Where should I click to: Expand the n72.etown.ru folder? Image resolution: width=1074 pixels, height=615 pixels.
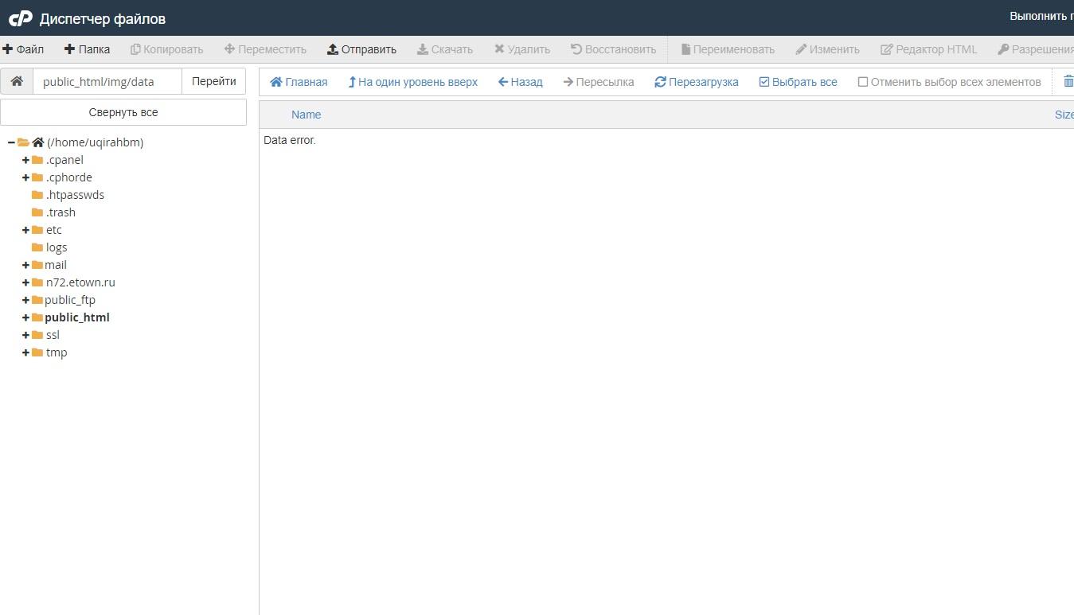click(x=25, y=282)
